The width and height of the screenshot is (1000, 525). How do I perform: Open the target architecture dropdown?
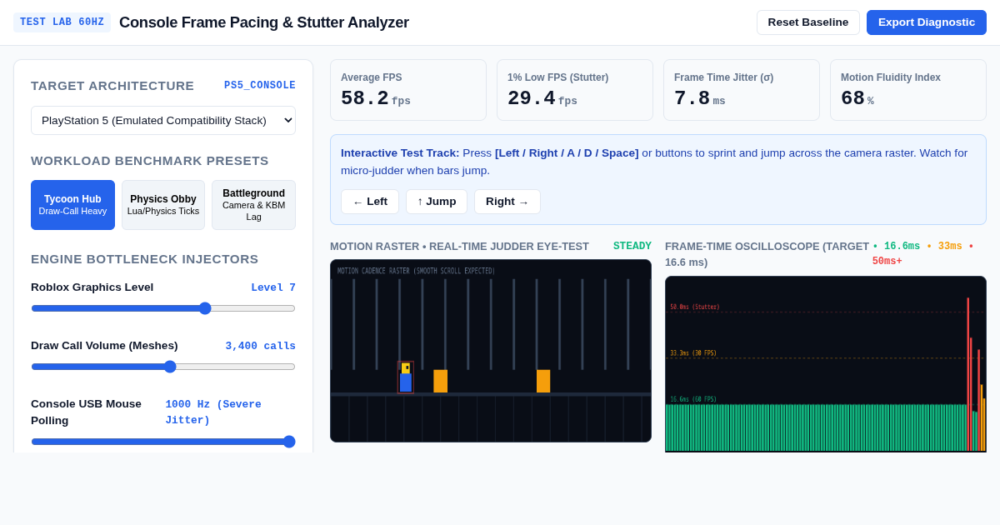tap(163, 120)
